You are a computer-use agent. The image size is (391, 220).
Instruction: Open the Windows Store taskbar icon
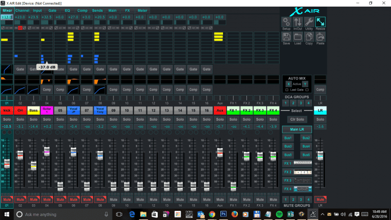pyautogui.click(x=155, y=214)
